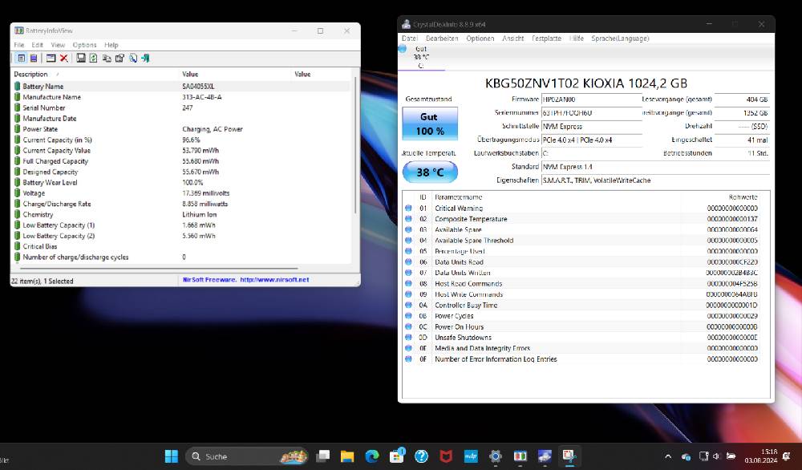The image size is (802, 470).
Task: Copy selected items with the copy icon
Action: click(107, 59)
